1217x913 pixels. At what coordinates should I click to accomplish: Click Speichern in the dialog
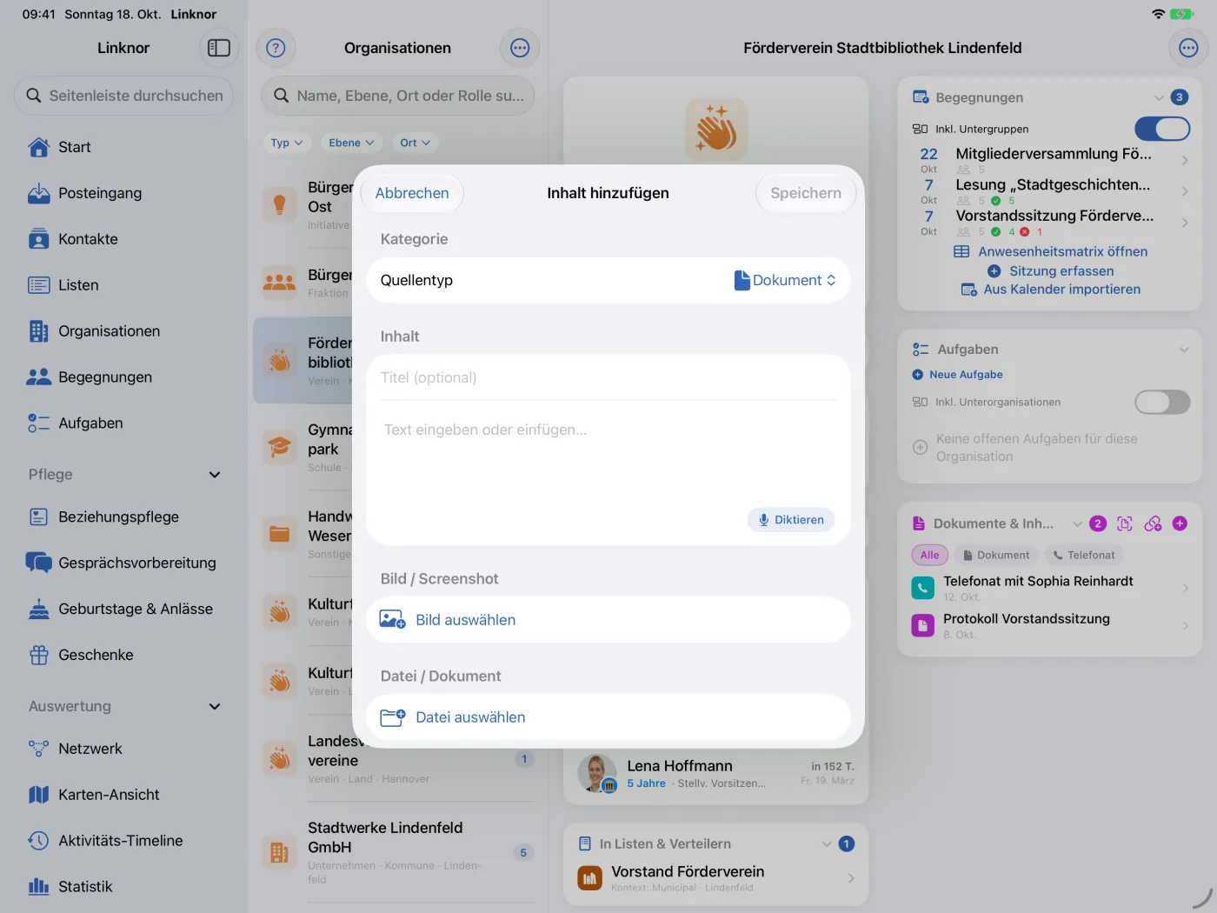(x=806, y=193)
